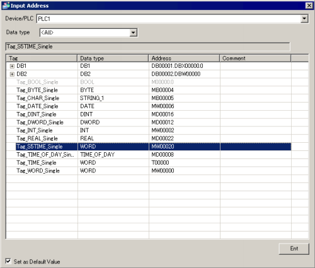Screen dimensions: 315x268
Task: Expand the DB1 tree node
Action: [12, 66]
